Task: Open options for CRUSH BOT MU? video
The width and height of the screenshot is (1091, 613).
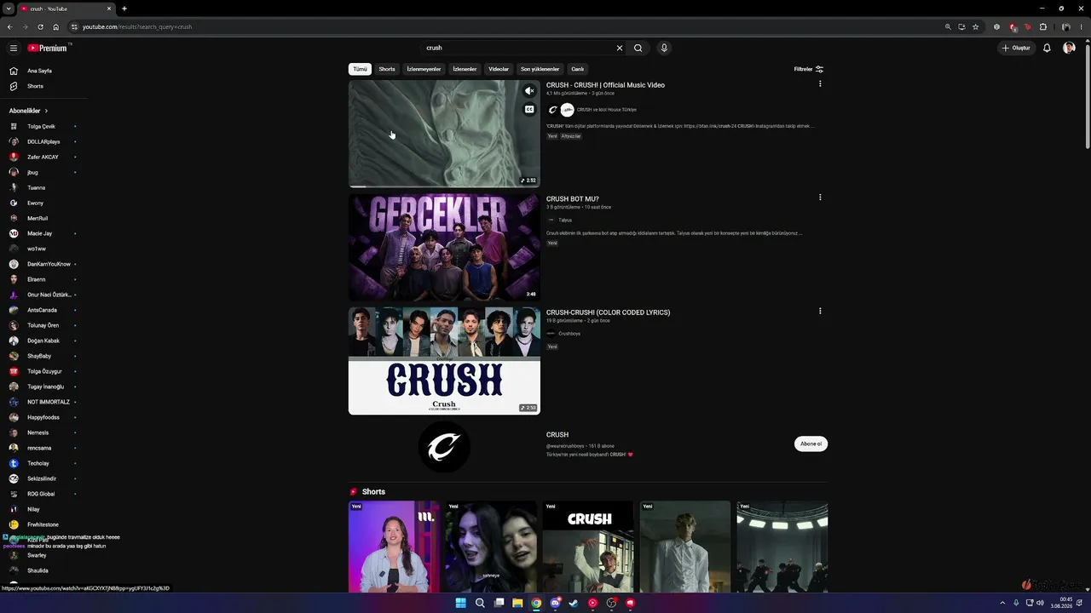Action: click(820, 198)
